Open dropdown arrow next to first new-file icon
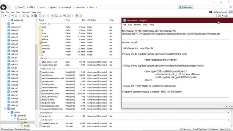Image resolution: width=233 pixels, height=131 pixels. 6,16
